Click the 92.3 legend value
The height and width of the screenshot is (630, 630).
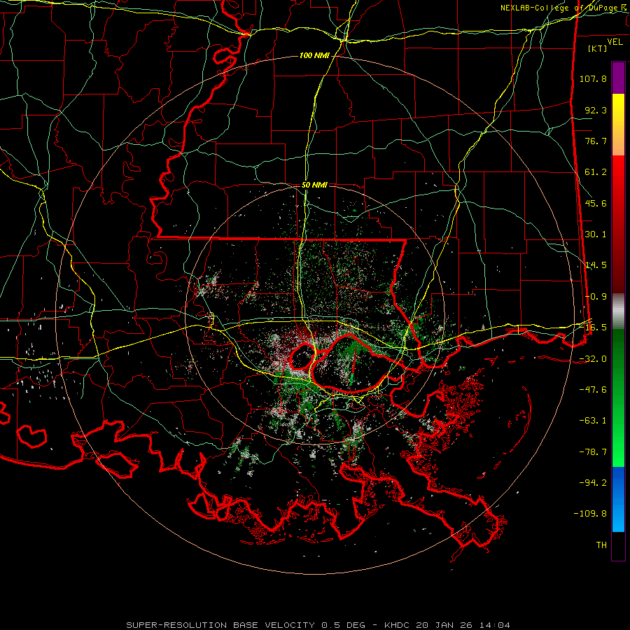(596, 110)
